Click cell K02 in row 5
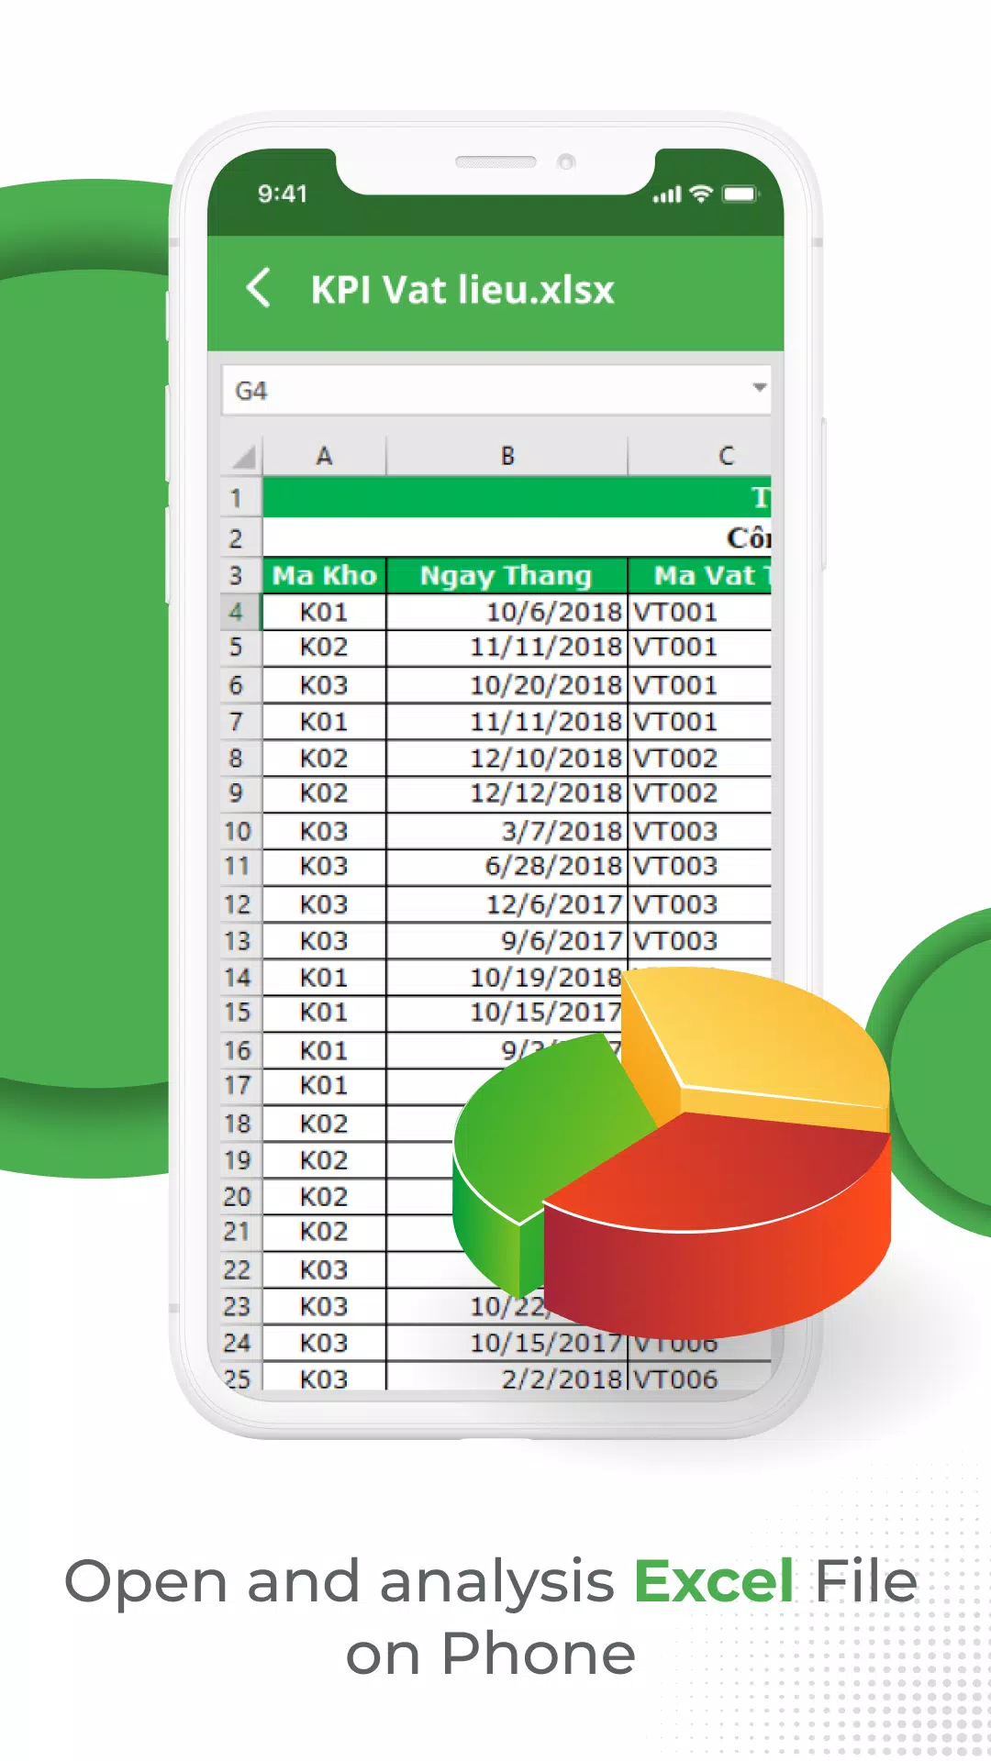991x1761 pixels. tap(325, 648)
